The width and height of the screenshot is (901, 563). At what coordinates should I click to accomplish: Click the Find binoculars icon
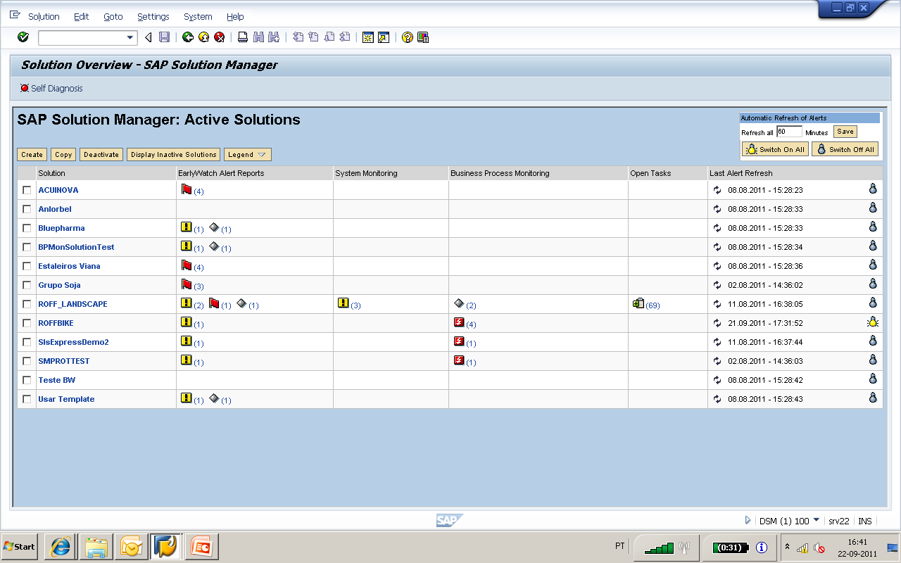point(258,37)
